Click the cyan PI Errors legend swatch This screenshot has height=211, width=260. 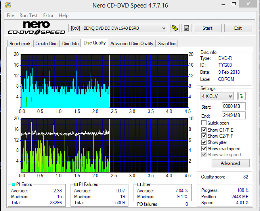click(13, 184)
